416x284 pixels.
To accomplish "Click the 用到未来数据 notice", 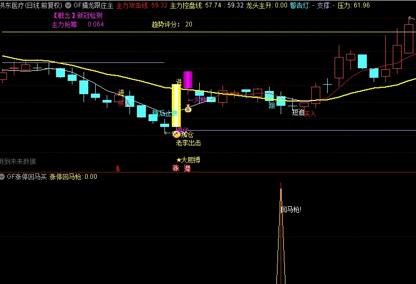I will pyautogui.click(x=18, y=161).
